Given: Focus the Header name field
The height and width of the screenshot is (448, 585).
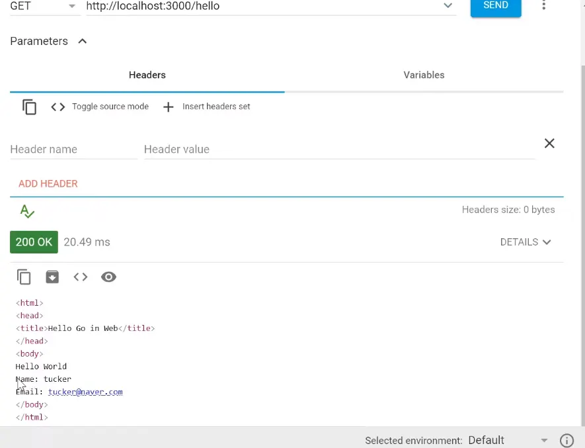Looking at the screenshot, I should click(x=73, y=150).
